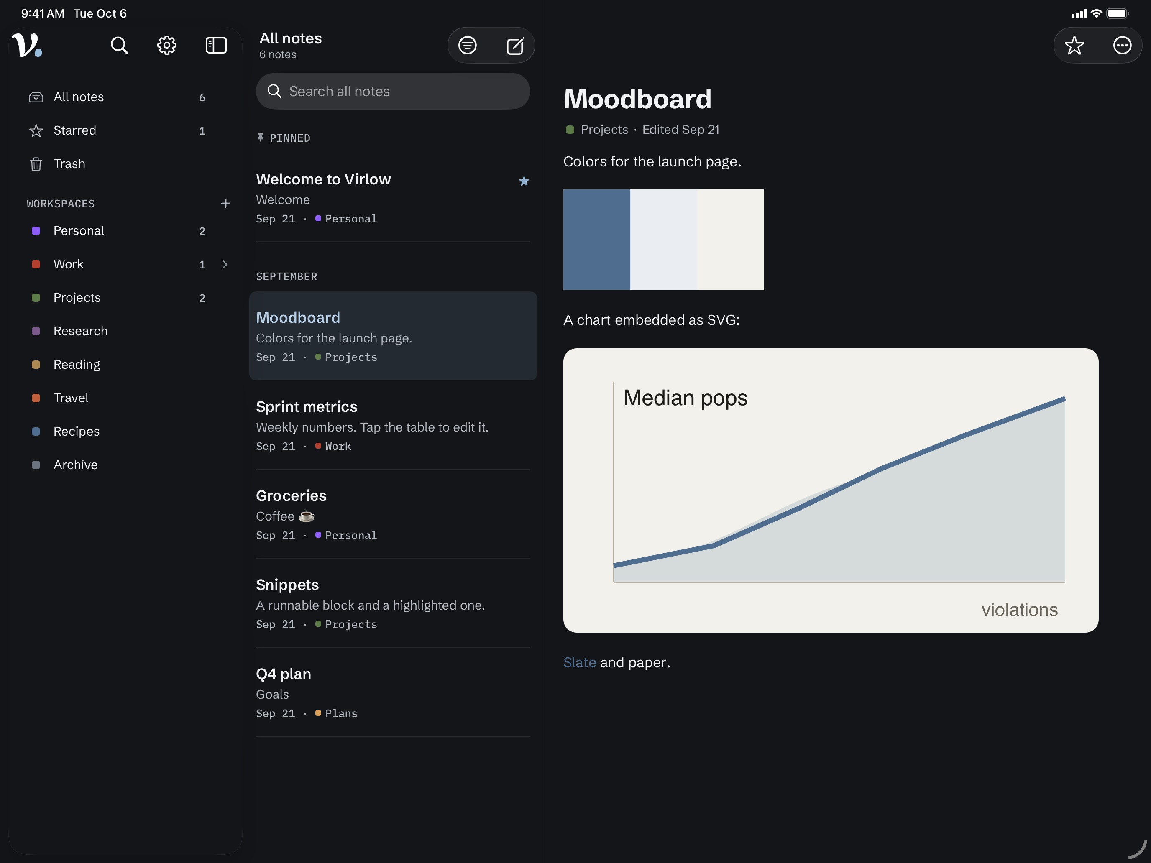
Task: Click the Projects tag under Moodboard title
Action: click(597, 130)
